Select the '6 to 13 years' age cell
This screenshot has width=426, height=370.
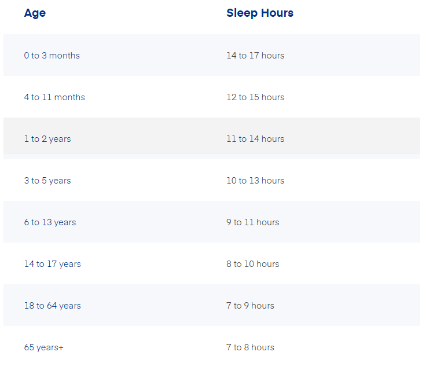coord(50,222)
